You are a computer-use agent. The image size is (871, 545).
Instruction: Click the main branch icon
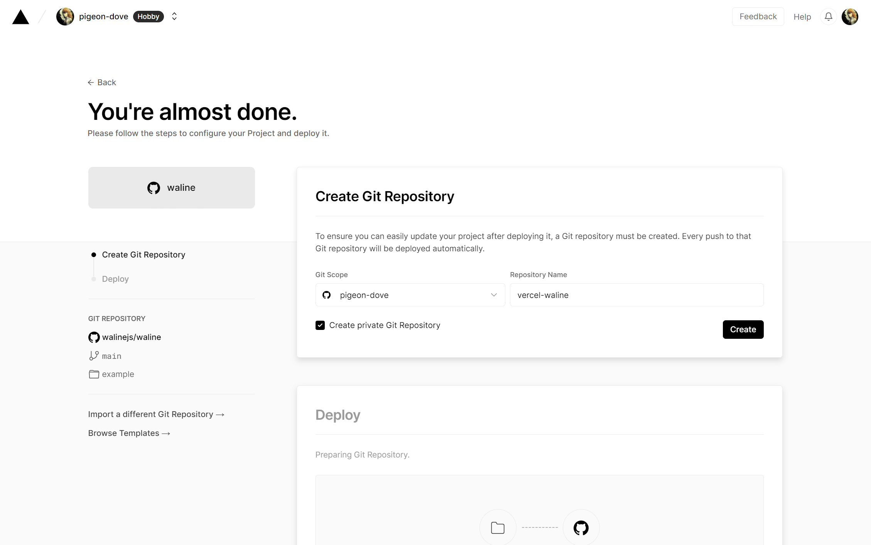94,356
